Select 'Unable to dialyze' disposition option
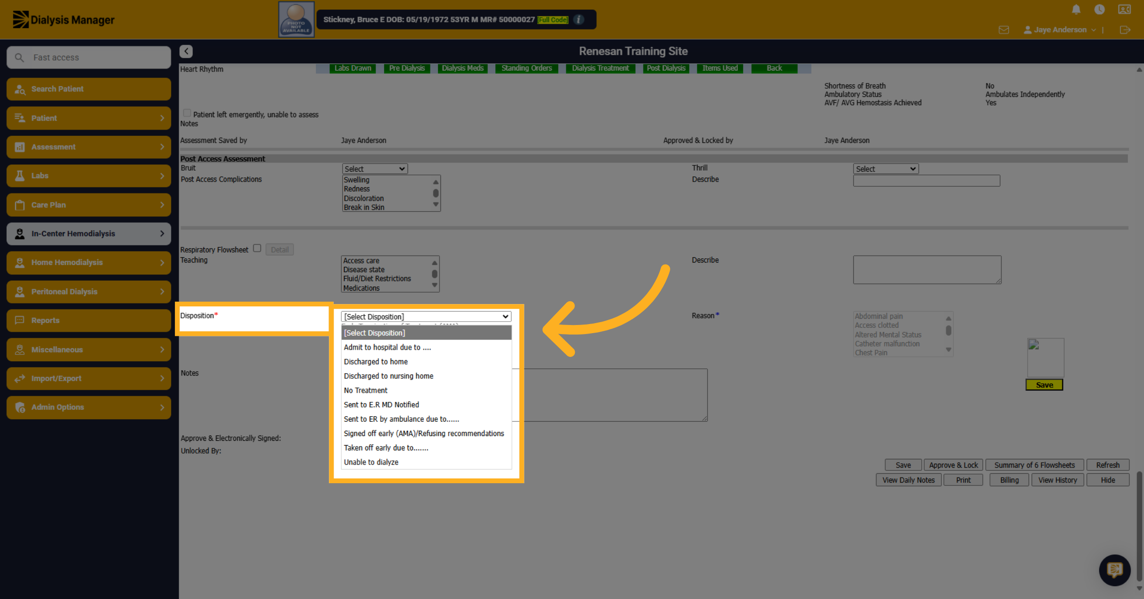This screenshot has height=599, width=1144. [426, 462]
